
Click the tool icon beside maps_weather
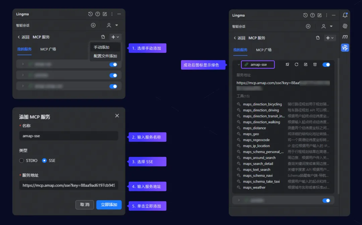coord(239,187)
